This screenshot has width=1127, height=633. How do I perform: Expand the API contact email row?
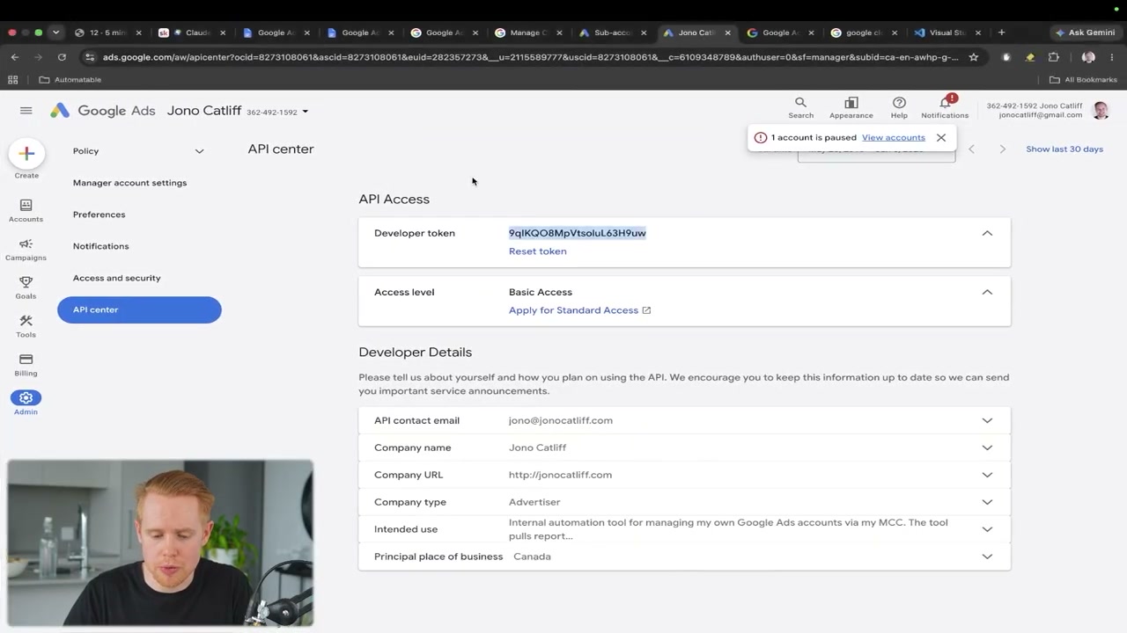pyautogui.click(x=987, y=420)
